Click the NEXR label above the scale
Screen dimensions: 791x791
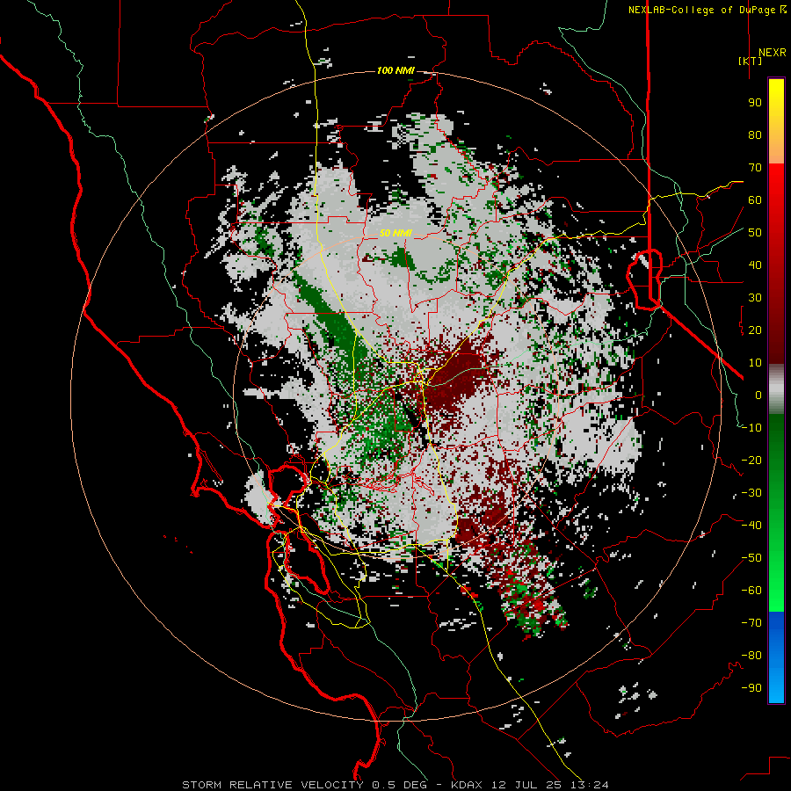pos(772,53)
